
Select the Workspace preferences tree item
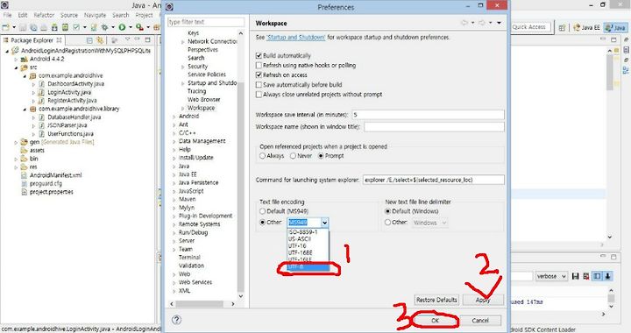201,108
